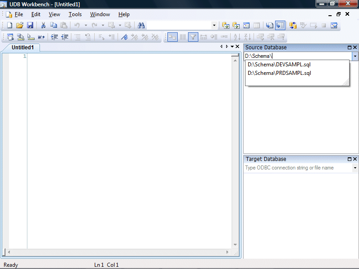Screen dimensions: 359x269
Task: Click the editor vertical scrollbar up arrow
Action: (x=235, y=61)
